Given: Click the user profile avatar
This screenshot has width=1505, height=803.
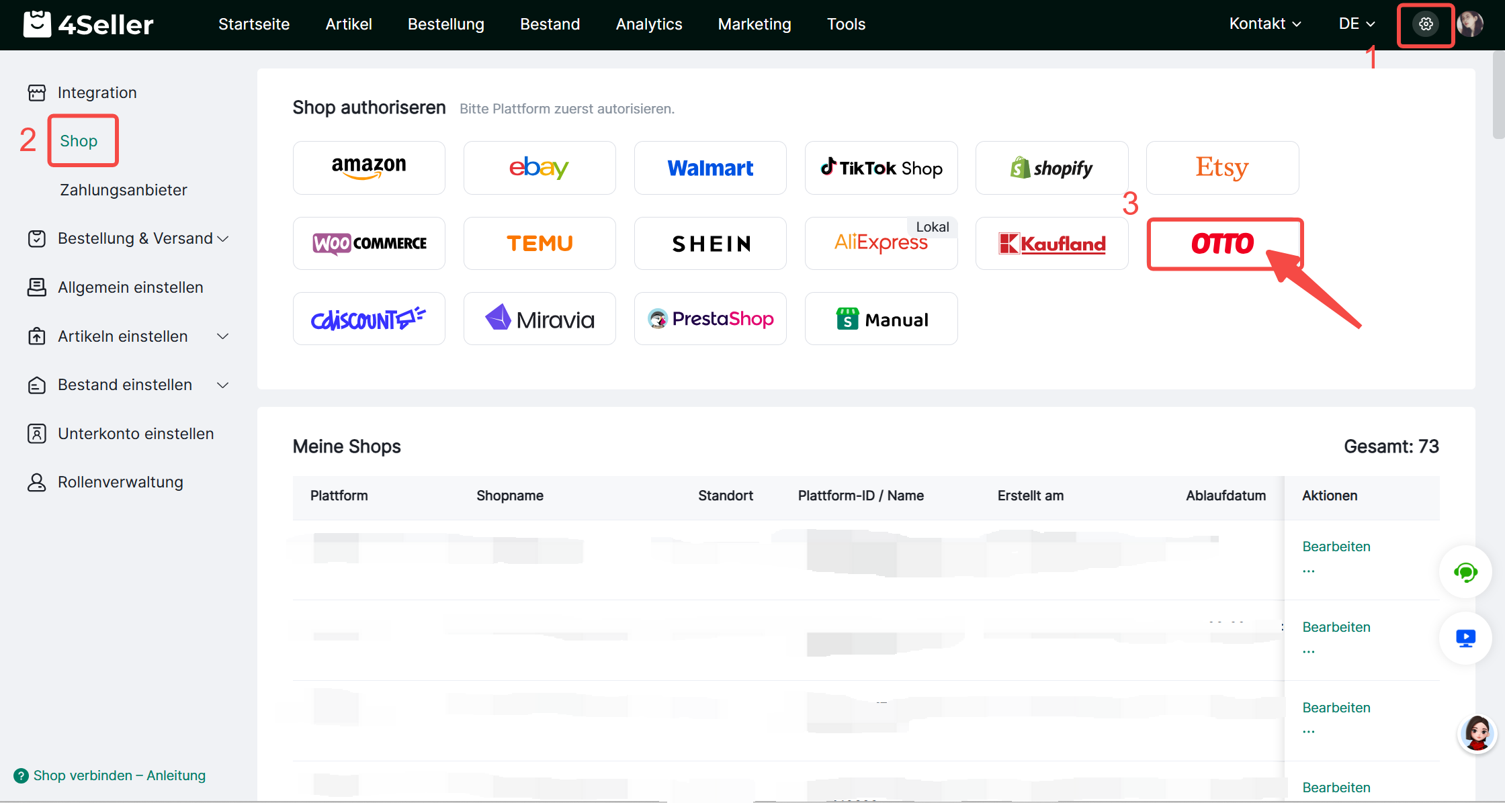Looking at the screenshot, I should tap(1470, 25).
